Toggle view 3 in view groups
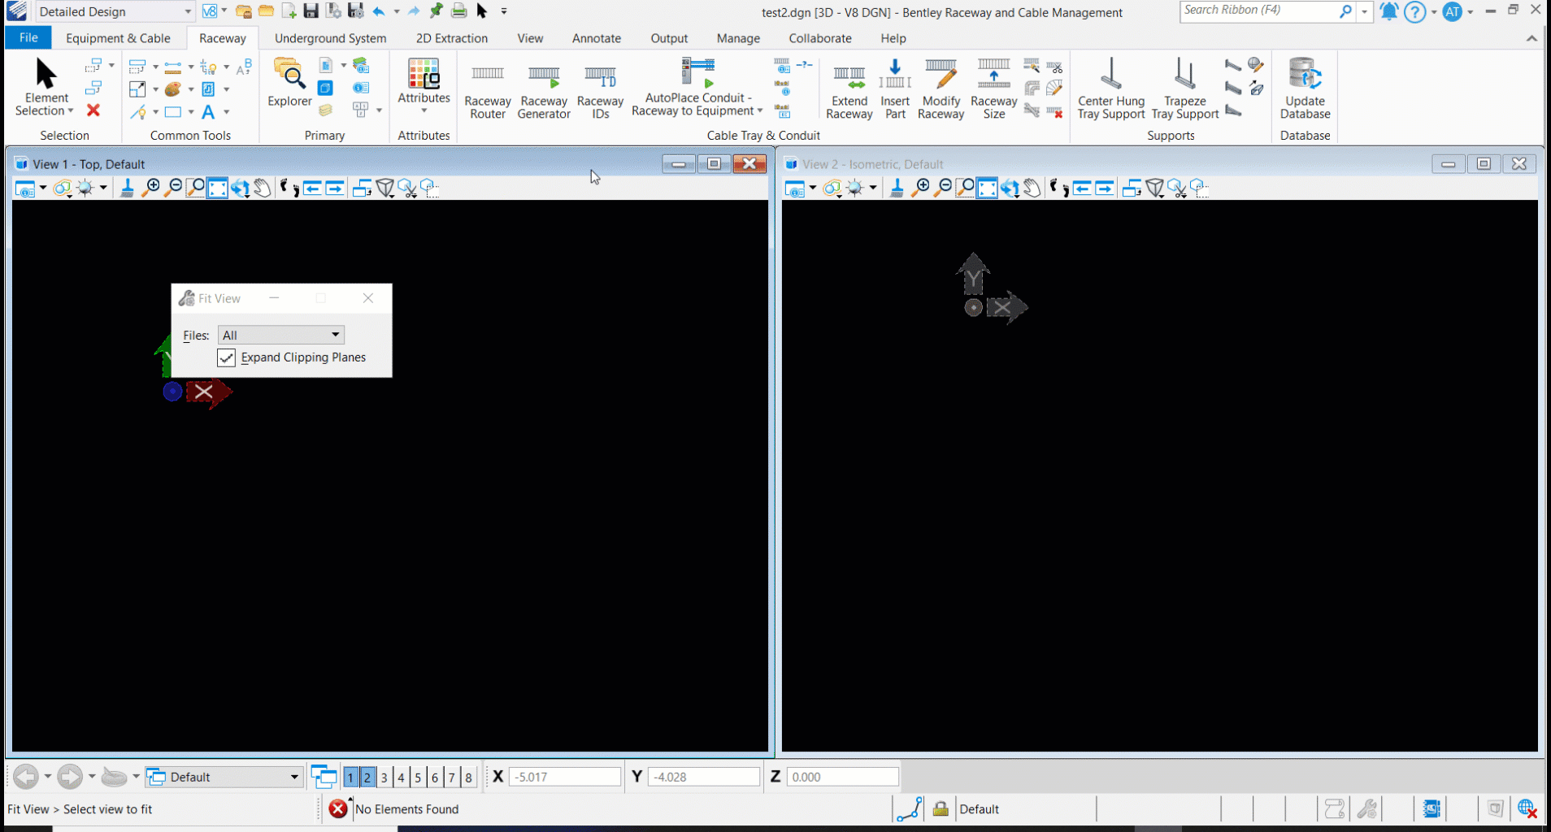Image resolution: width=1551 pixels, height=832 pixels. [x=384, y=778]
